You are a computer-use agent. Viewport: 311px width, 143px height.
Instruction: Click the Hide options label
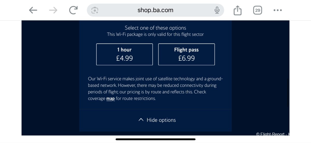(161, 120)
